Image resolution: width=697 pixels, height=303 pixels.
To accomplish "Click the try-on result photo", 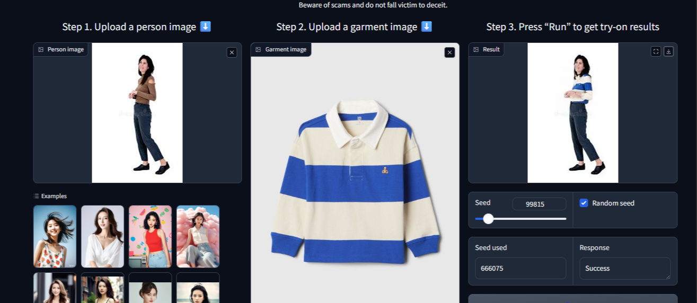I will pos(573,113).
